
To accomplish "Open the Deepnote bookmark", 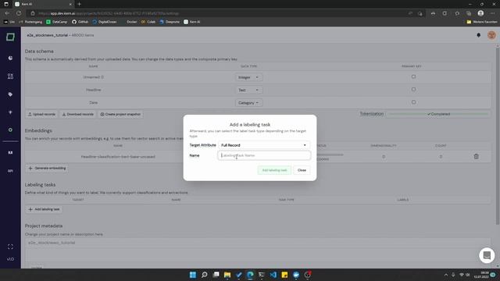I will click(x=170, y=22).
